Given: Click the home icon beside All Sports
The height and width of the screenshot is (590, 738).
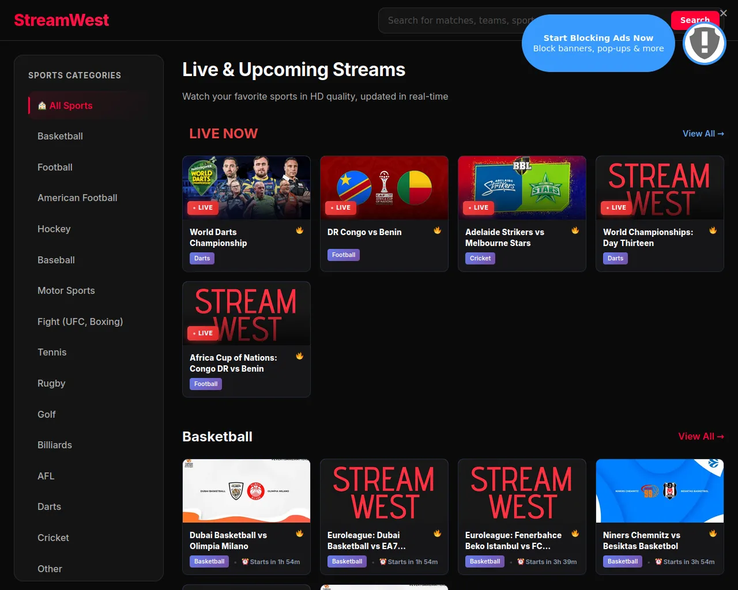Looking at the screenshot, I should click(x=42, y=105).
